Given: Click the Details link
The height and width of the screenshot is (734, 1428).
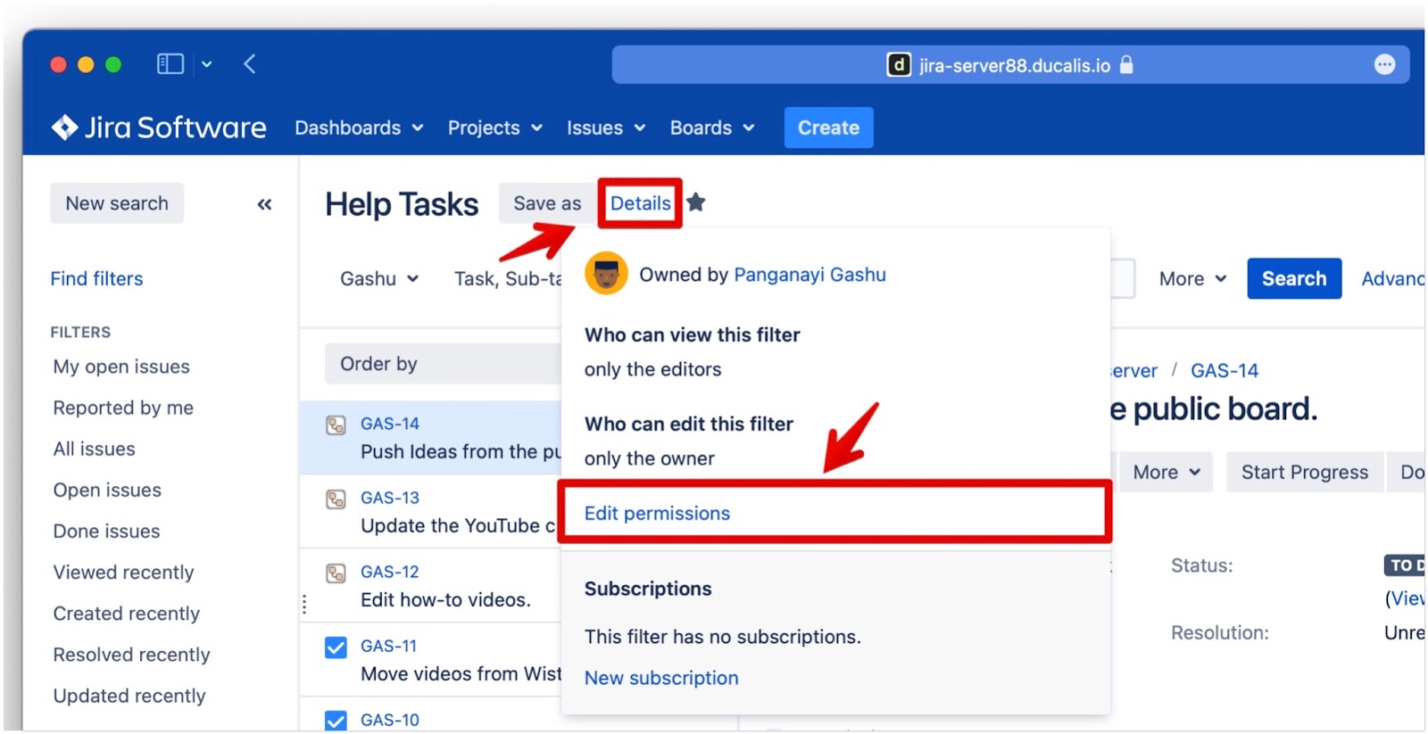Looking at the screenshot, I should pos(640,203).
